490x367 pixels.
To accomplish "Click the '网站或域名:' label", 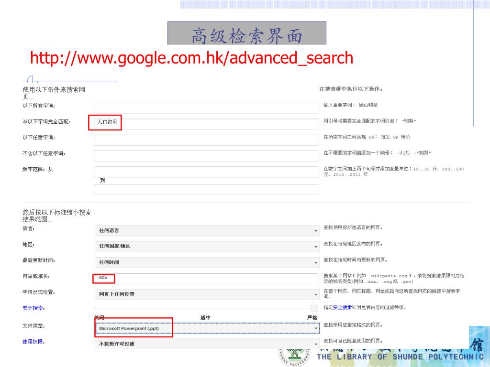I will click(36, 276).
